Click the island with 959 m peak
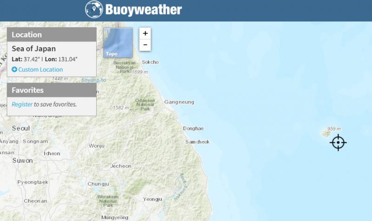 [x=325, y=133]
